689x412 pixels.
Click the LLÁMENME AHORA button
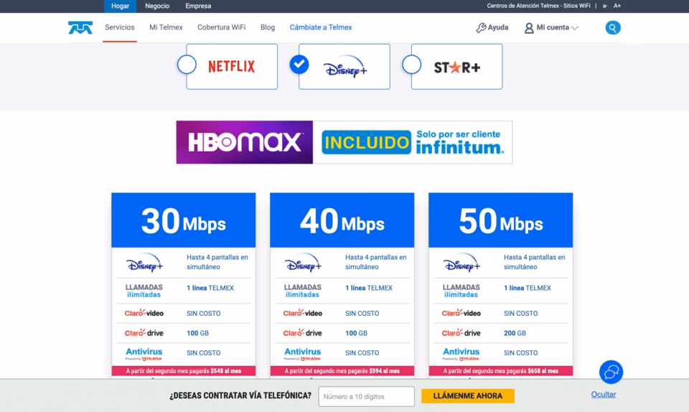tap(467, 395)
